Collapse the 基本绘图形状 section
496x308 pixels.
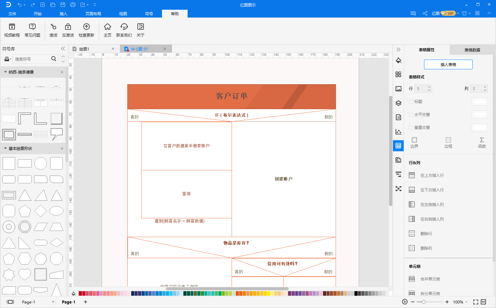pos(6,148)
